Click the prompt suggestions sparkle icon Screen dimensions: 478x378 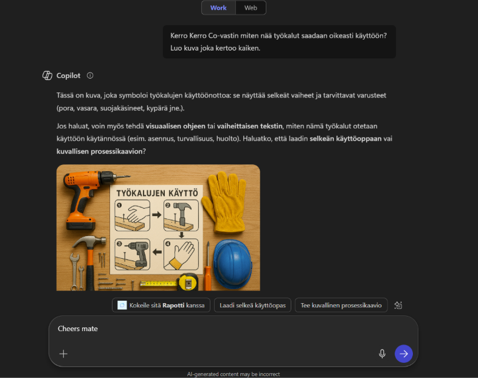(398, 305)
